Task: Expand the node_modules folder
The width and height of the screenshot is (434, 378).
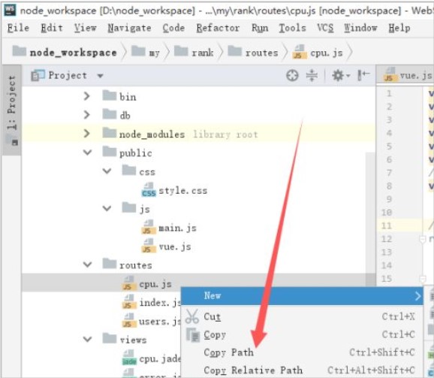Action: 86,134
